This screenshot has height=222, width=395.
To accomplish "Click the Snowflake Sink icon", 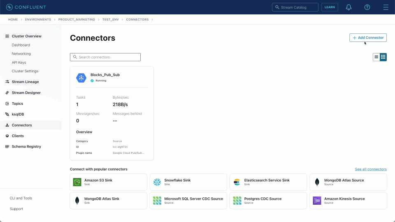I will [157, 182].
